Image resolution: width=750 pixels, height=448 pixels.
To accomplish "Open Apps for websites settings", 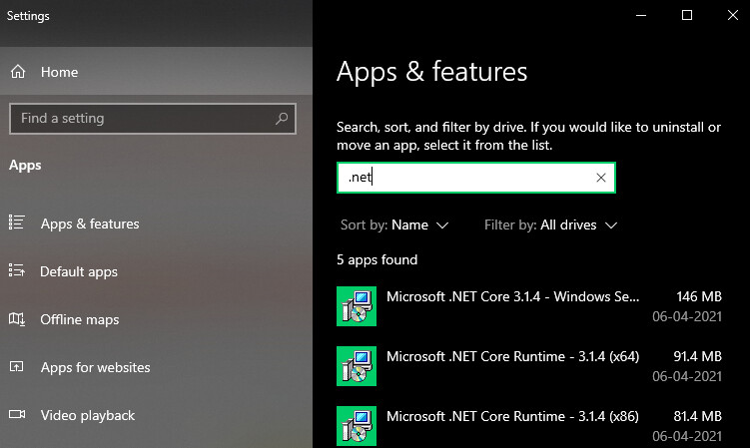I will point(156,367).
